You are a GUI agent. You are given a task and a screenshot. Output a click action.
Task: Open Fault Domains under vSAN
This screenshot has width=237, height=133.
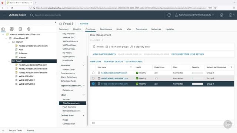click(x=69, y=107)
